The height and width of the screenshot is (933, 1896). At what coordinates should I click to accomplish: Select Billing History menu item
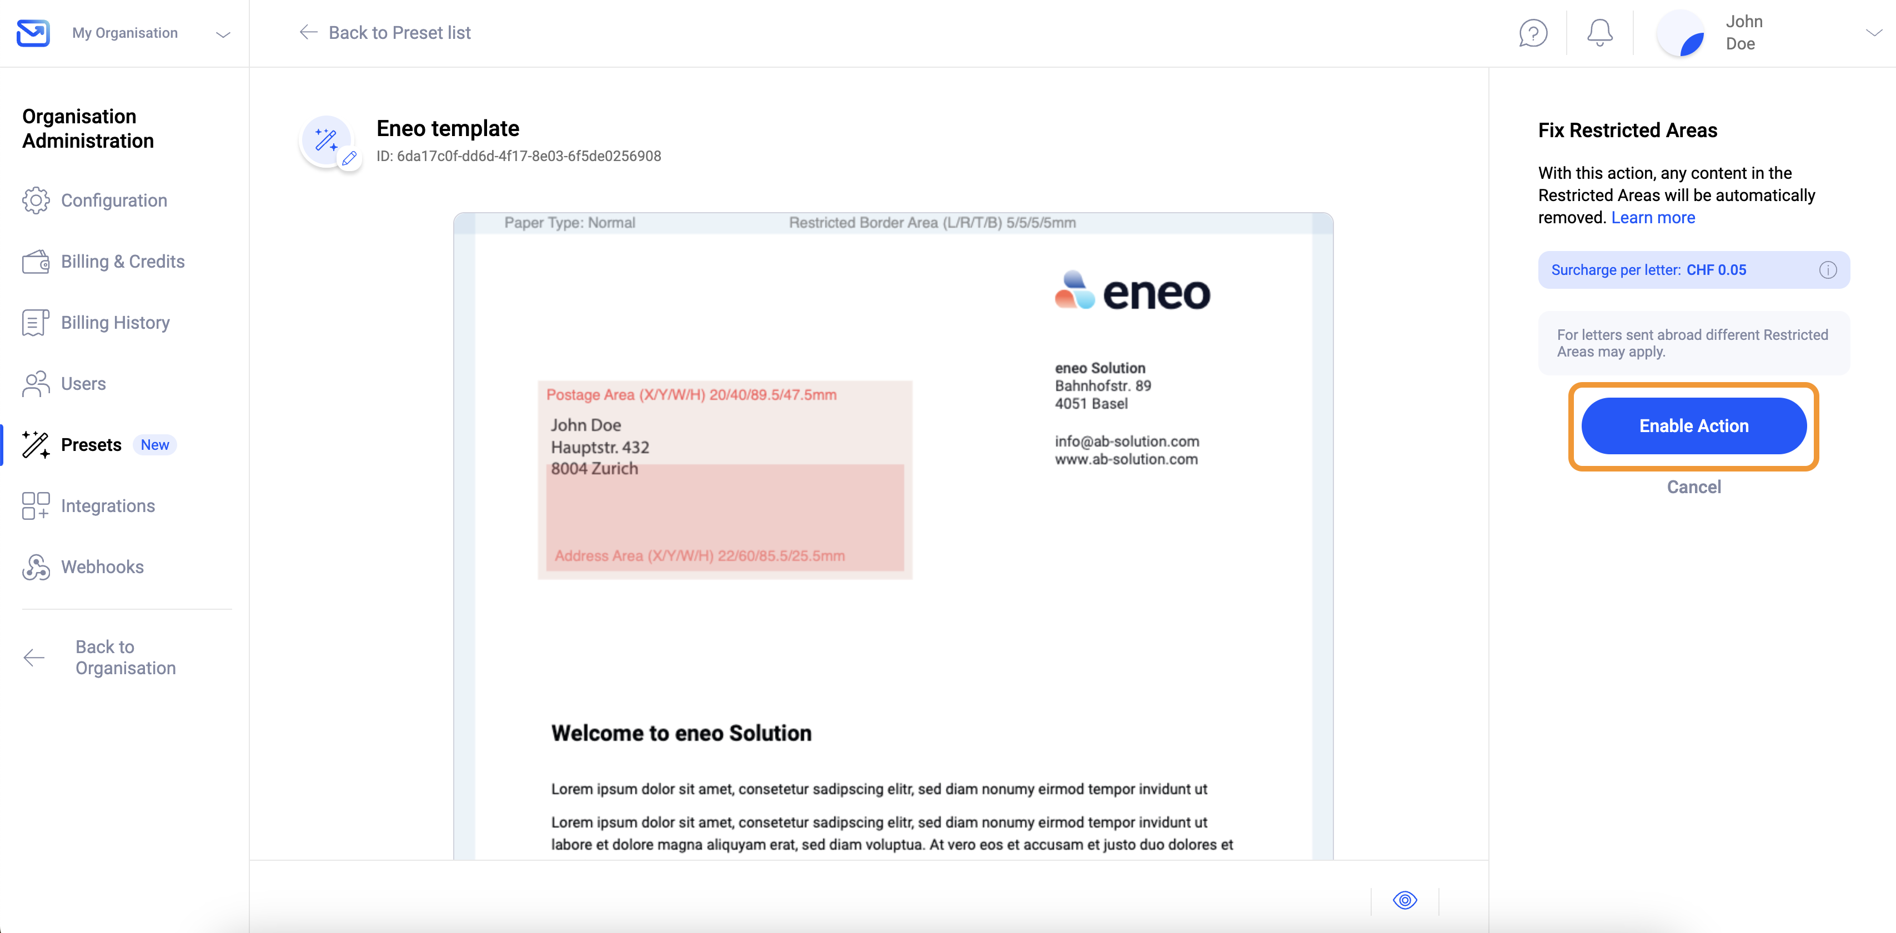click(x=97, y=322)
